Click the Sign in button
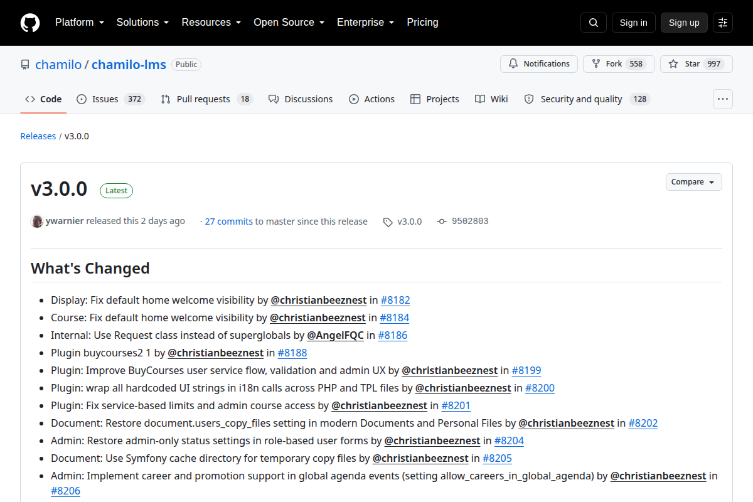 pos(633,23)
